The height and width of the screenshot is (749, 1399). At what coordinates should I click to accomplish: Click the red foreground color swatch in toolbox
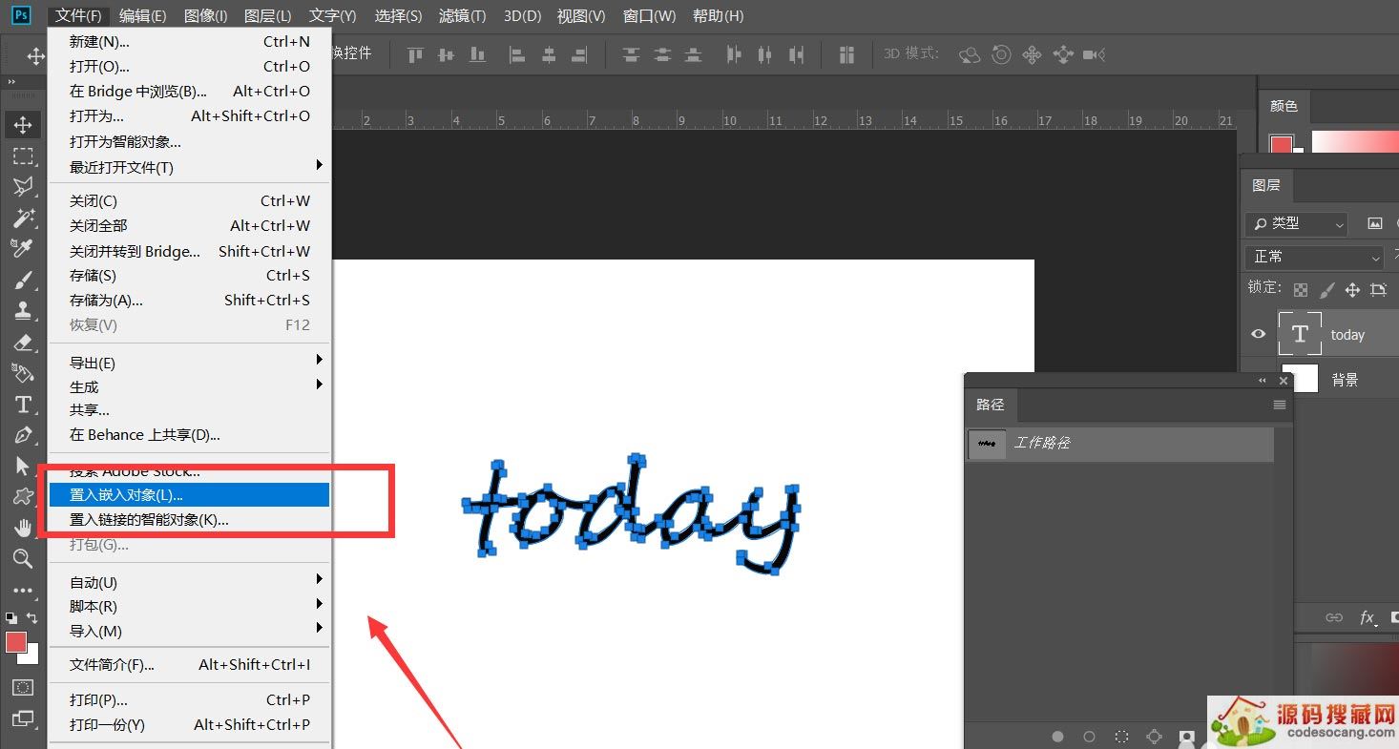tap(16, 642)
